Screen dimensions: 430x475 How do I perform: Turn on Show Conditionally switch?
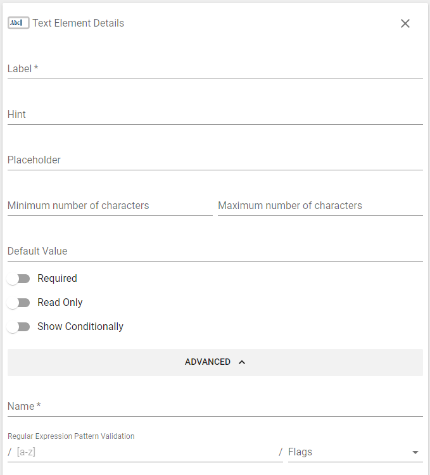[18, 327]
